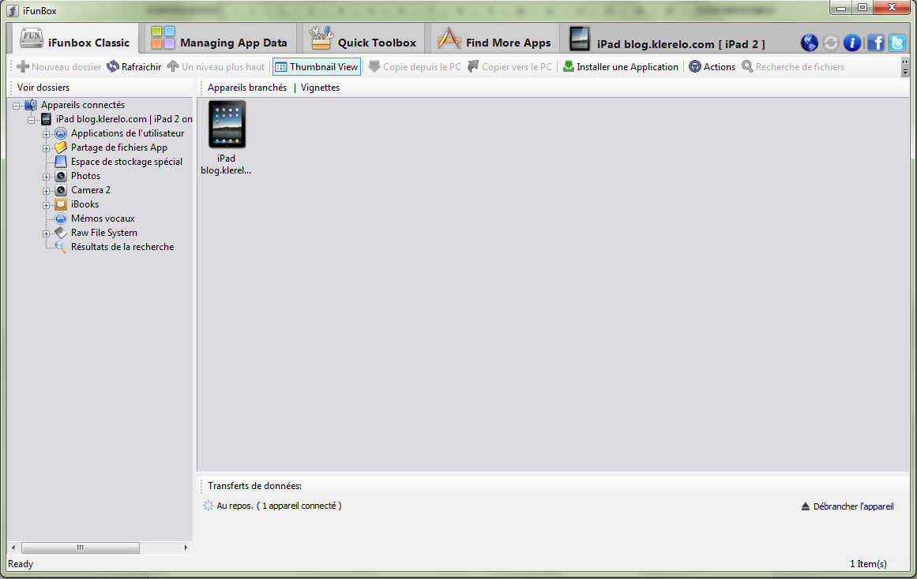
Task: Switch to Managing App Data tab
Action: pyautogui.click(x=220, y=39)
